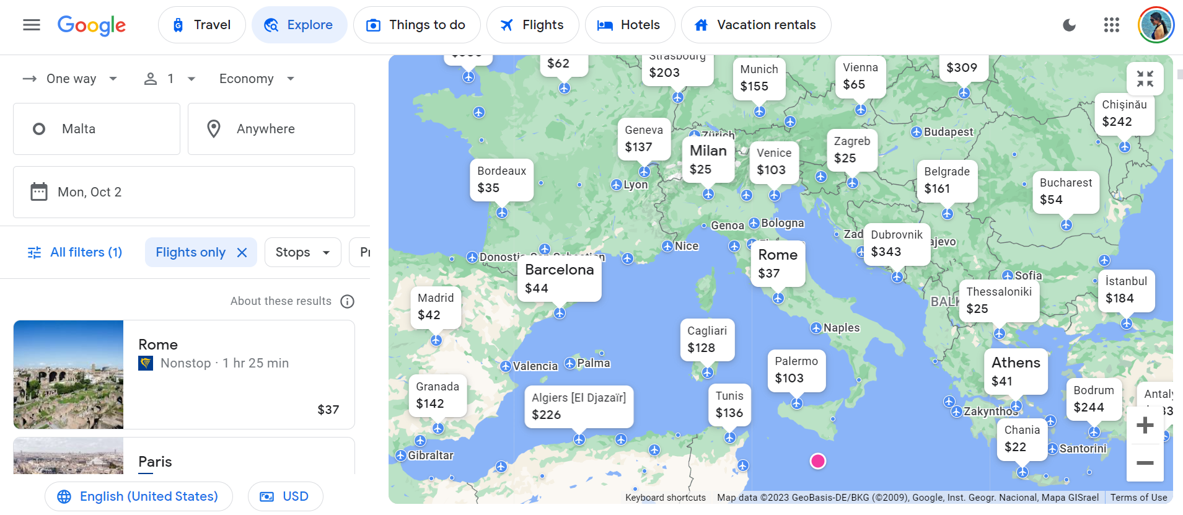Select the Madrid $42 map price

436,307
